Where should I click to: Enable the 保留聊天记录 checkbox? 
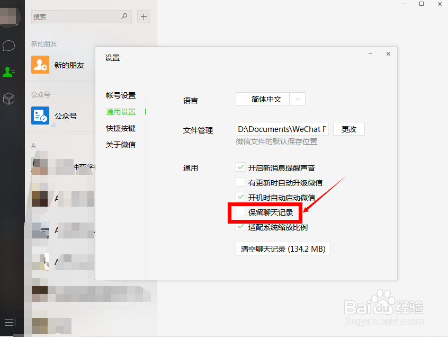(240, 212)
